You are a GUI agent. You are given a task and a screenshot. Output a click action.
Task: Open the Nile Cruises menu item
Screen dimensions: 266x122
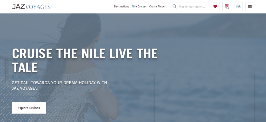139,6
